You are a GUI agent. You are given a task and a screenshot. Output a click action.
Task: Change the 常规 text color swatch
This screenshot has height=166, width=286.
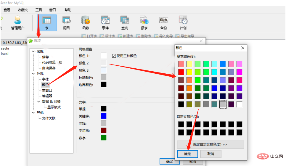tap(104, 109)
